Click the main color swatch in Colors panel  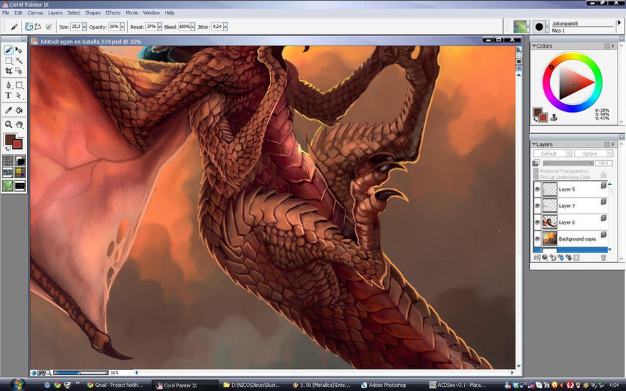pos(538,112)
